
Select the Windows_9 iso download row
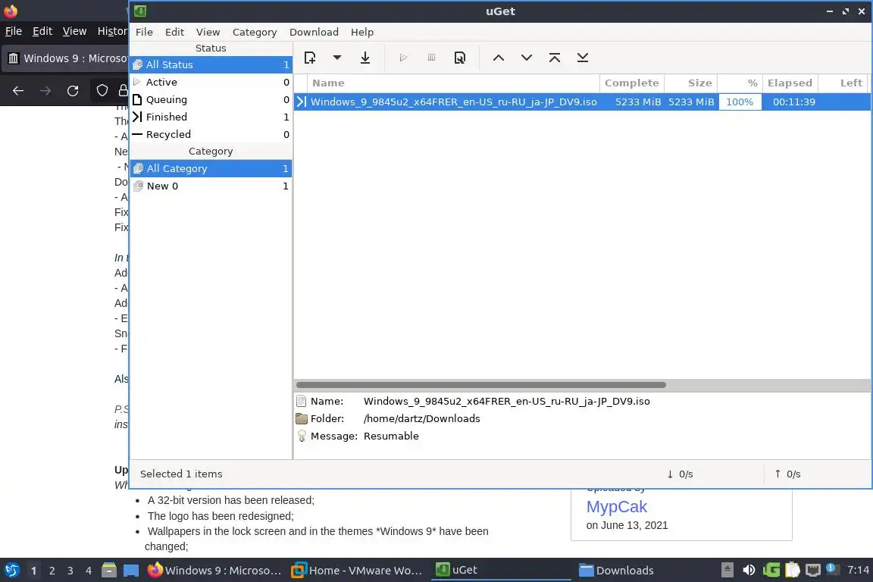click(x=582, y=102)
